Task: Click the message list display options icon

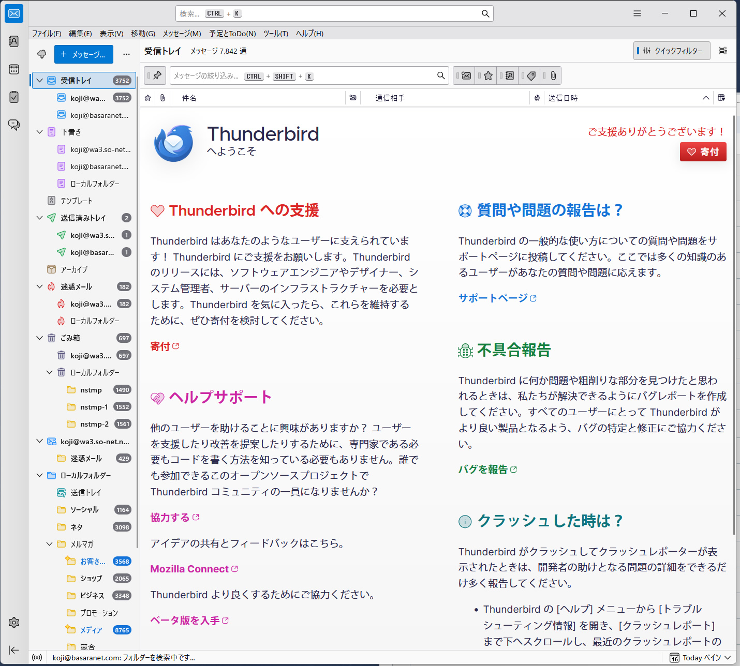Action: click(x=723, y=51)
